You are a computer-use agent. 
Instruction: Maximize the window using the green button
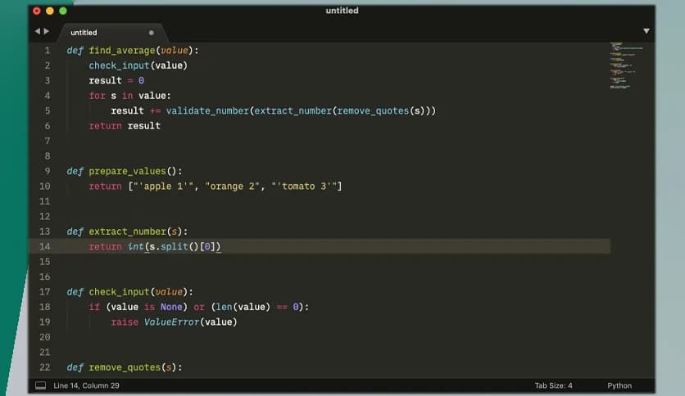coord(63,11)
